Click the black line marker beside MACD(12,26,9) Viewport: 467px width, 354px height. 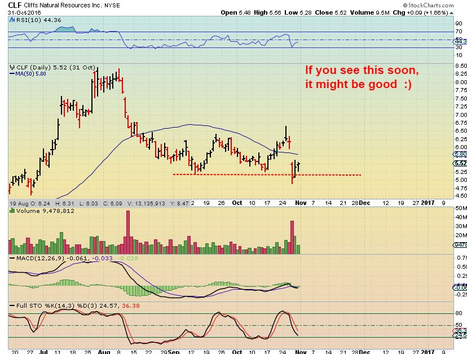[12, 258]
